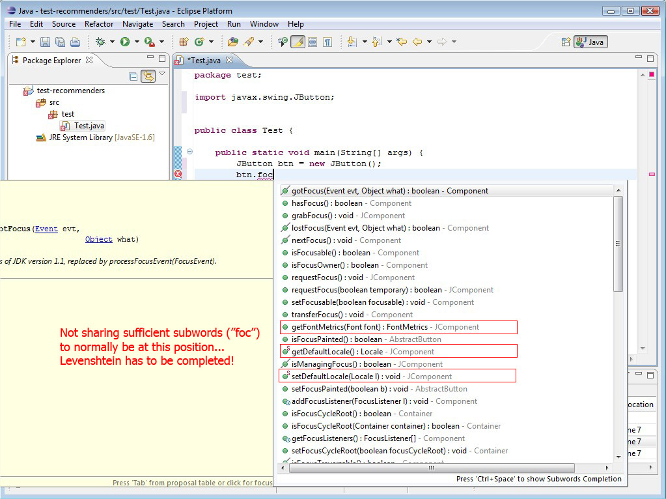Open the Next Annotation dropdown arrow
Viewport: 666px width, 499px height.
[365, 42]
